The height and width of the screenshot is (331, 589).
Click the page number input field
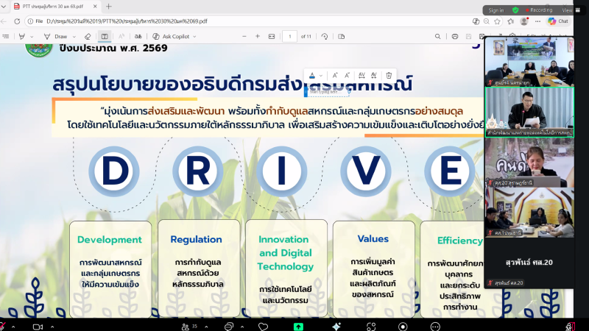(290, 36)
